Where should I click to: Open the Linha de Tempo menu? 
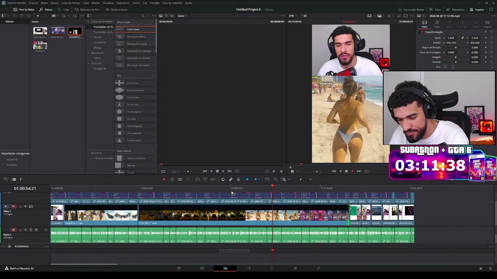coord(71,3)
